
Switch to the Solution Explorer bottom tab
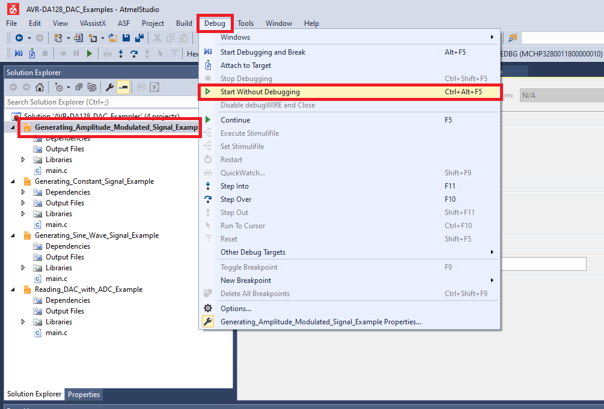click(x=34, y=394)
